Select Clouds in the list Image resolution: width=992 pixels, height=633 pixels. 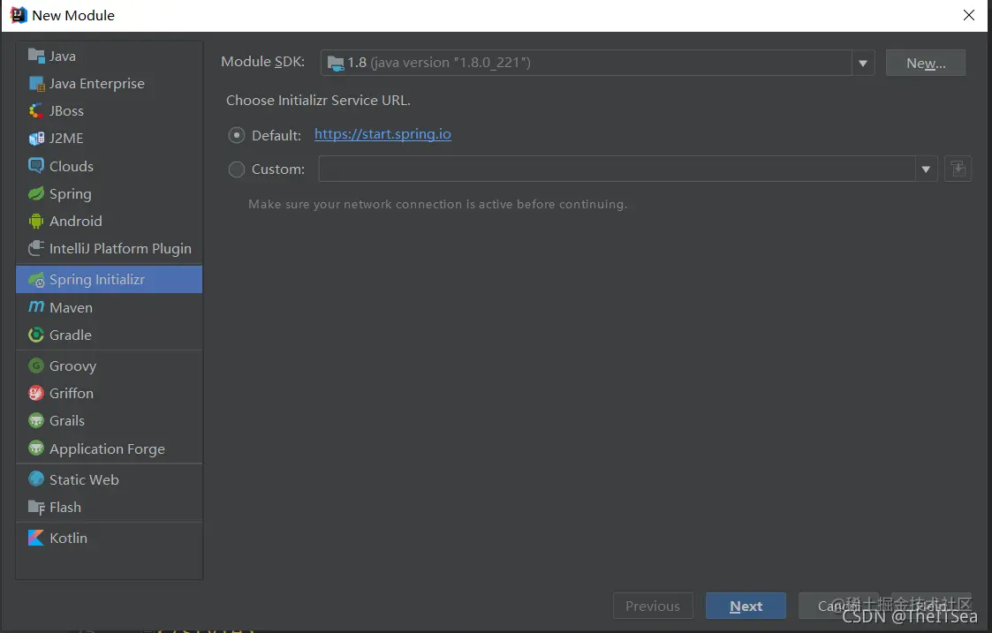pos(109,166)
